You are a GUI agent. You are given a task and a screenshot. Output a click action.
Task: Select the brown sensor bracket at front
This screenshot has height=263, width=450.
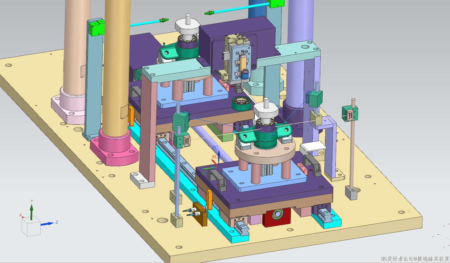click(x=200, y=214)
